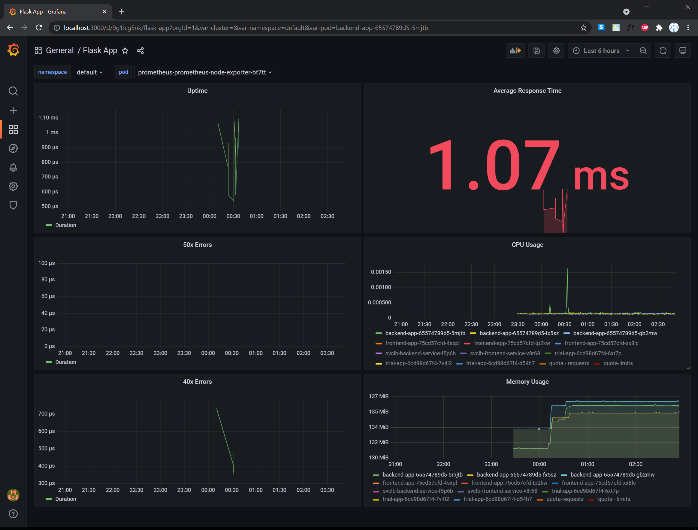This screenshot has width=698, height=530.
Task: Click the General folder breadcrumb link
Action: (60, 50)
